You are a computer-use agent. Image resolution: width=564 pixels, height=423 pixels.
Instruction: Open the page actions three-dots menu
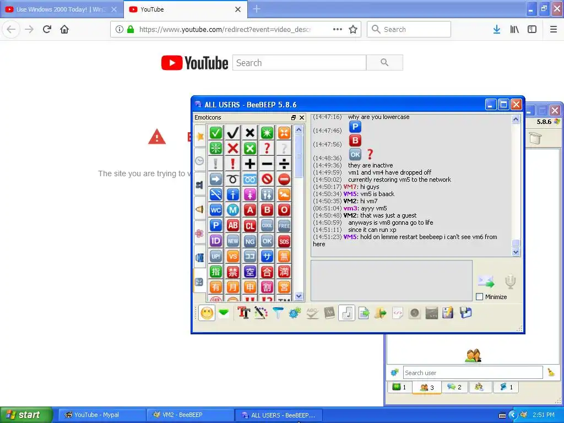pos(338,30)
